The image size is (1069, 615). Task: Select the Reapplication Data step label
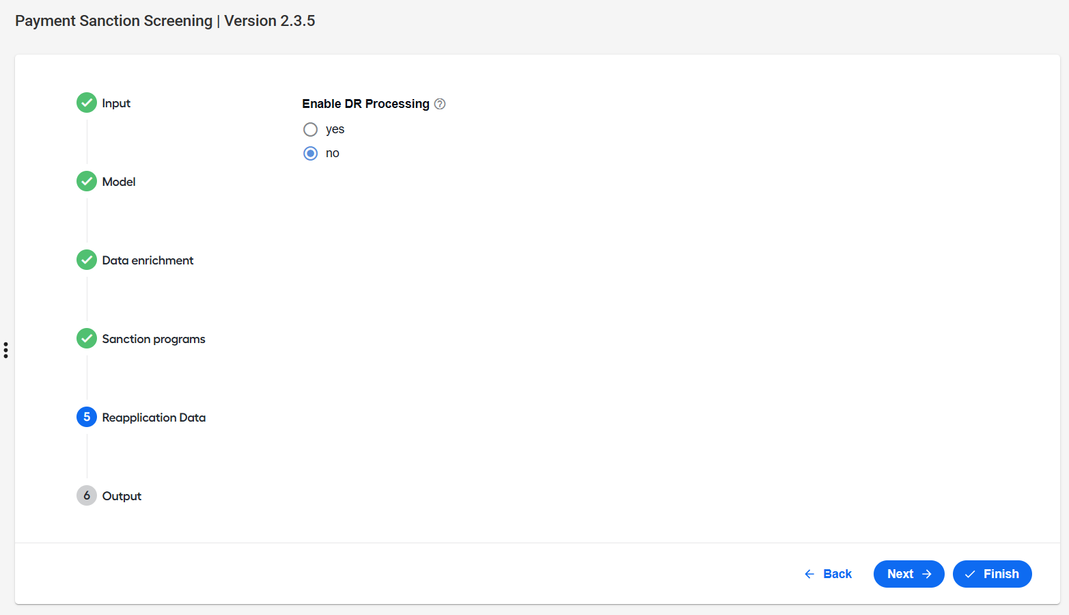click(x=154, y=418)
